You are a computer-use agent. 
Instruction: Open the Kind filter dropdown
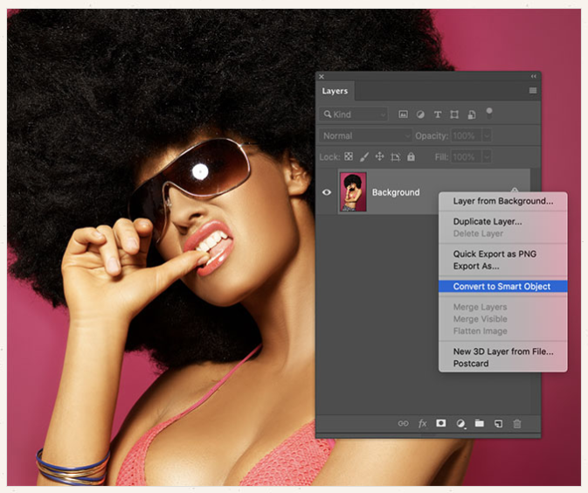(x=353, y=115)
